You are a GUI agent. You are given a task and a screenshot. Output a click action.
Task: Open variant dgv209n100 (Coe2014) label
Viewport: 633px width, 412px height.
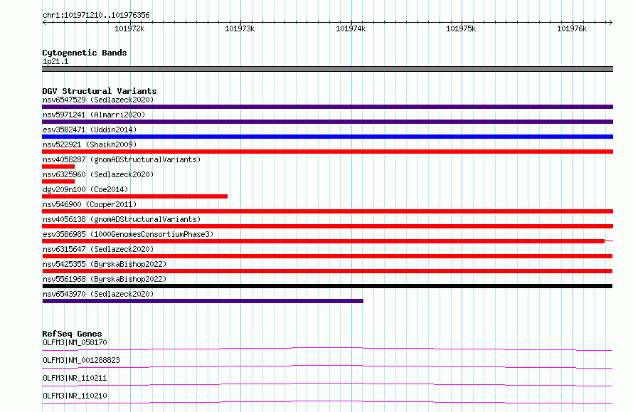click(85, 189)
